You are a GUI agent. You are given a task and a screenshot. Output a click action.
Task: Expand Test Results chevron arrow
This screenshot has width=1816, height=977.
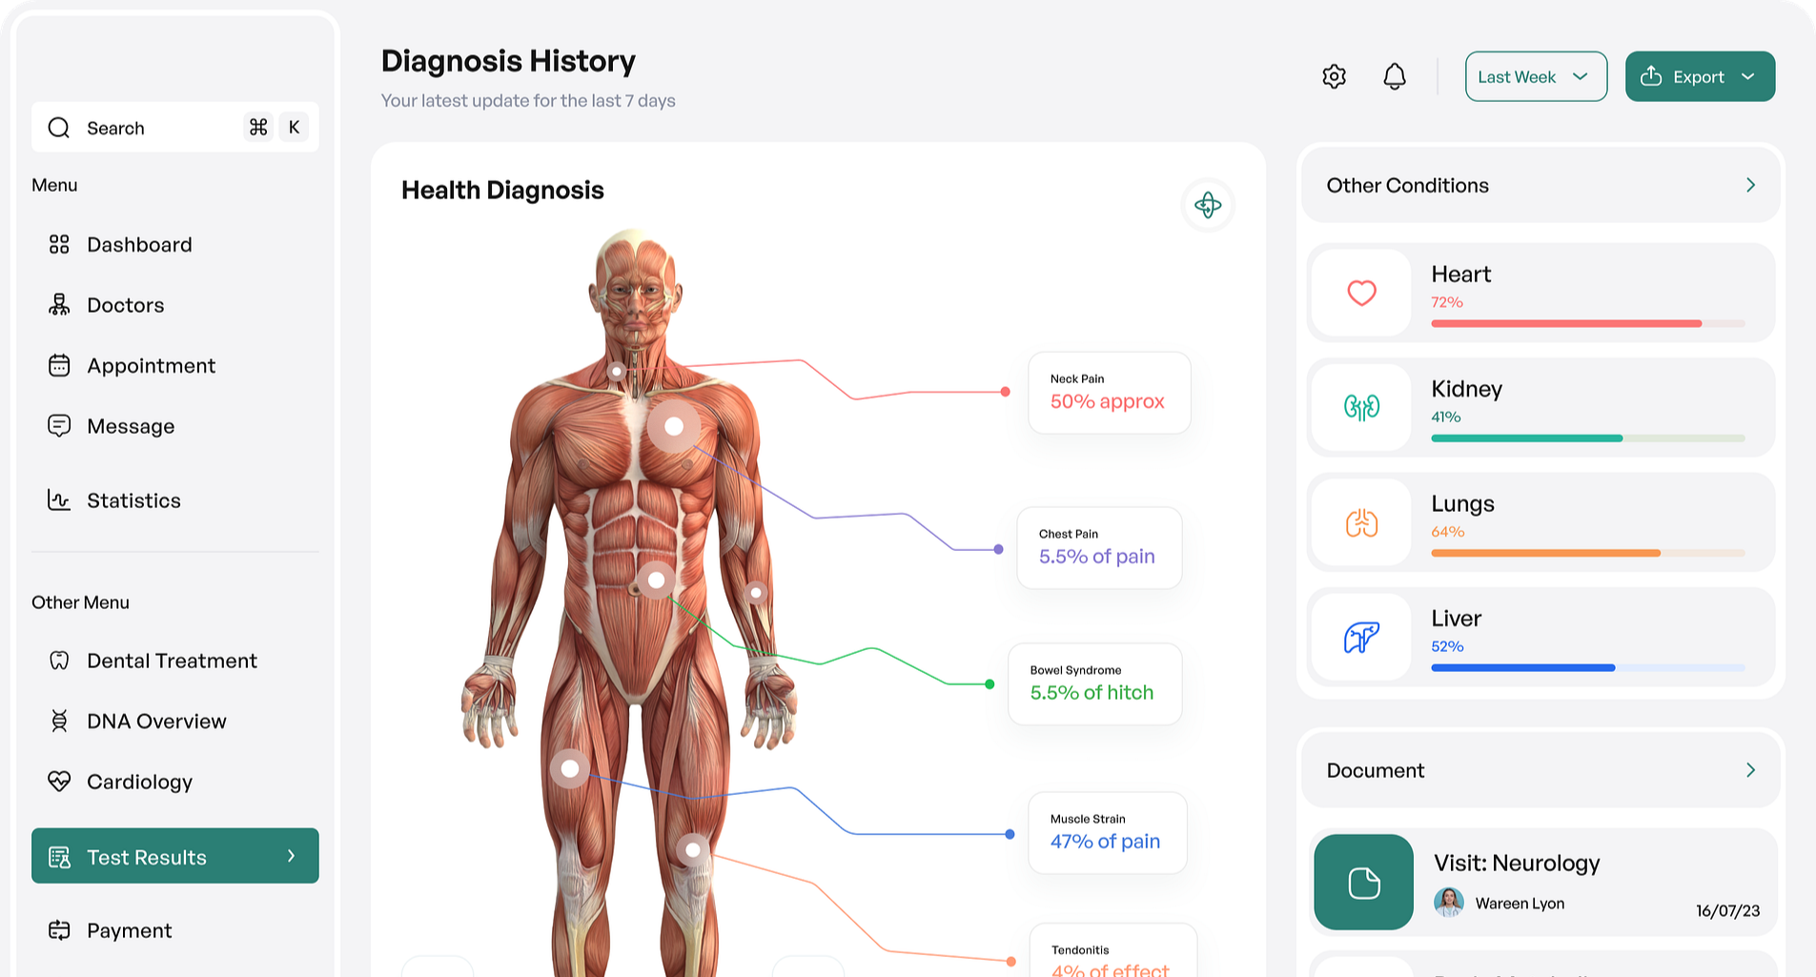tap(291, 856)
